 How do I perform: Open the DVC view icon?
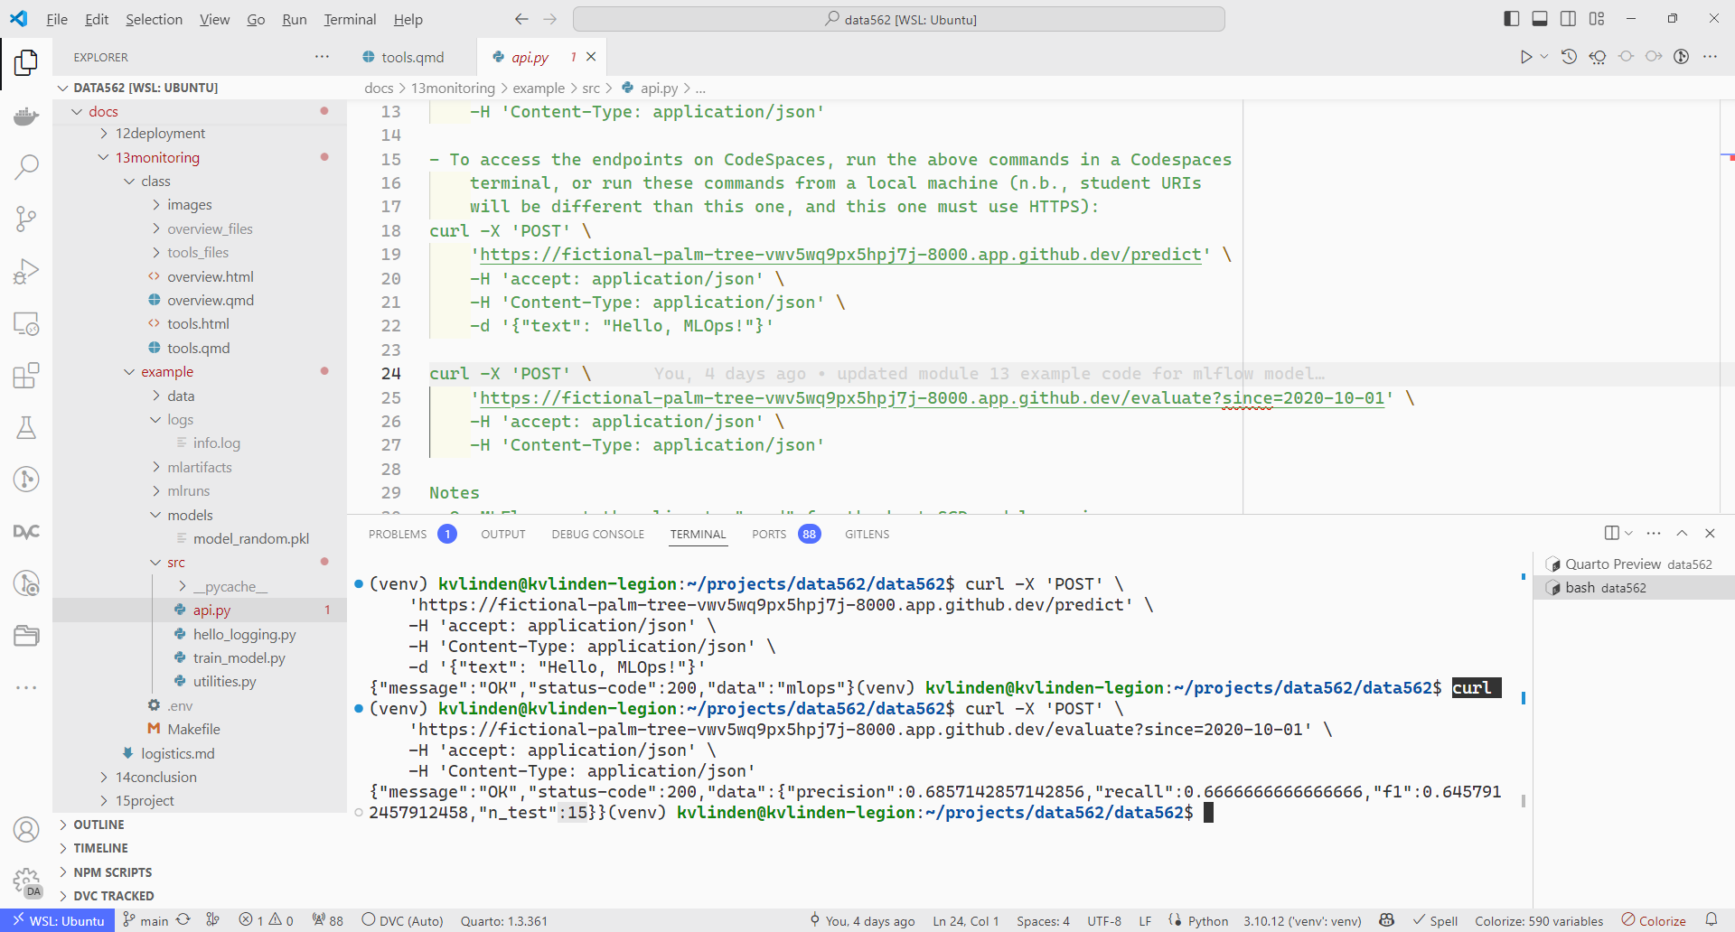point(26,532)
